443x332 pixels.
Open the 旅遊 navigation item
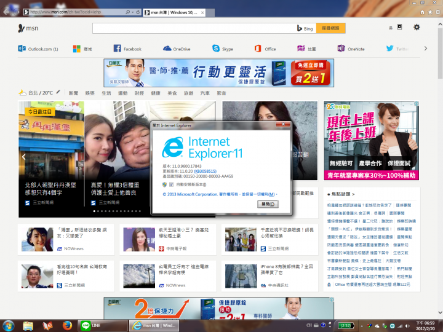pos(188,93)
